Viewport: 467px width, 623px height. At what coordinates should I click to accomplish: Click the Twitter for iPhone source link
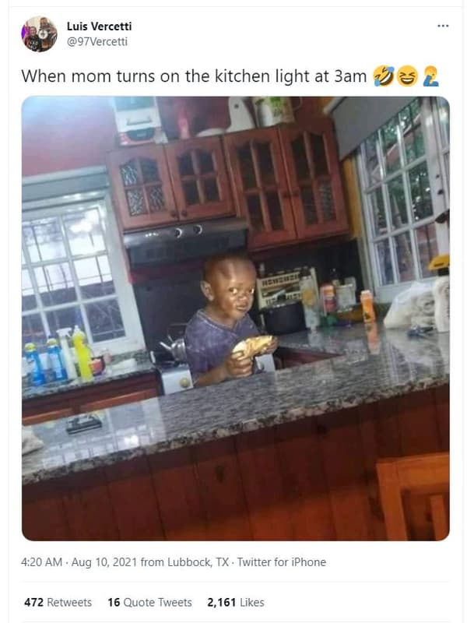282,562
